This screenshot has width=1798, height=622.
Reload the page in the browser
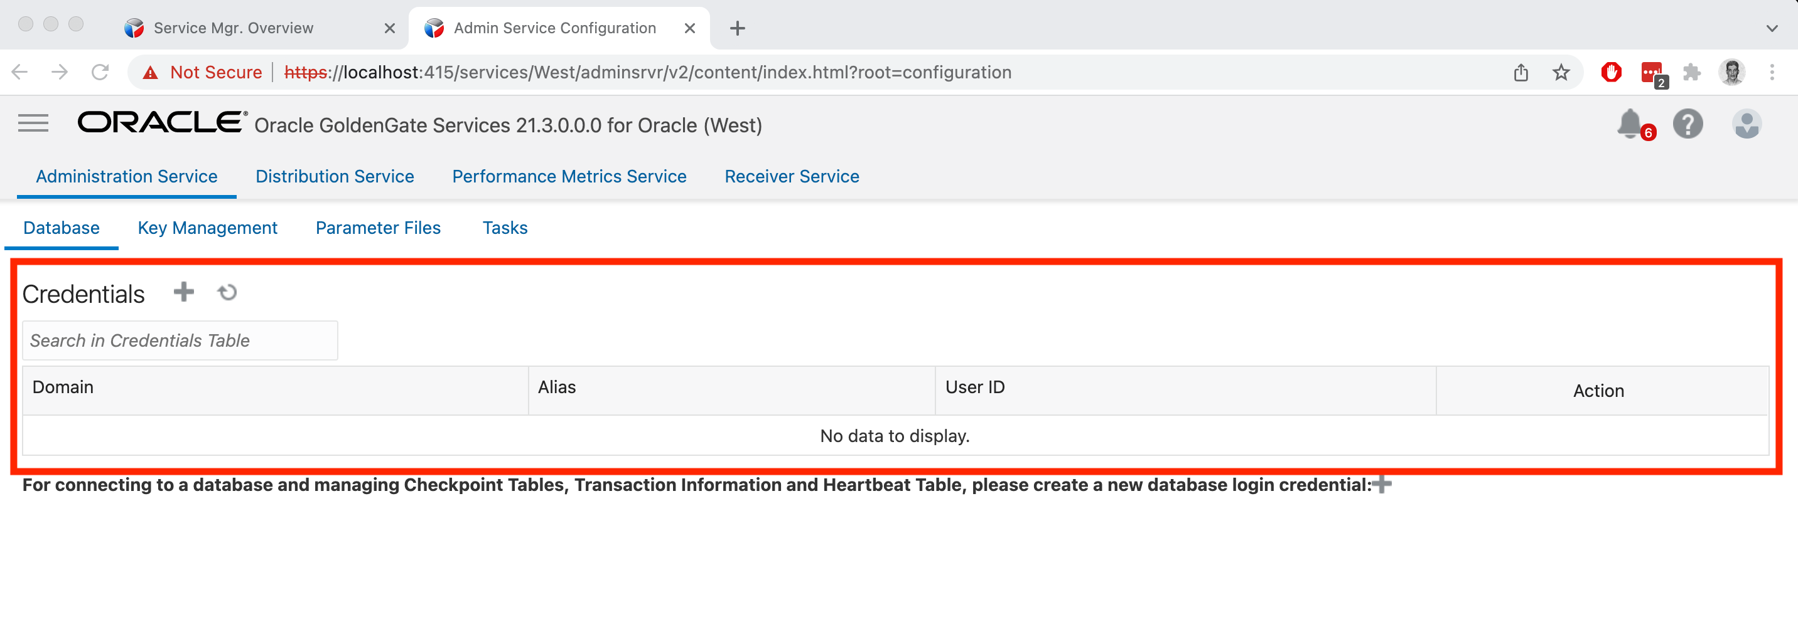[100, 73]
